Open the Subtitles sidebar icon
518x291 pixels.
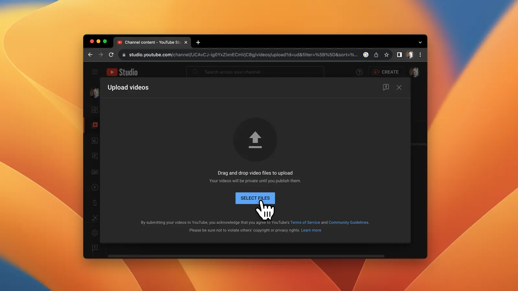[x=95, y=172]
